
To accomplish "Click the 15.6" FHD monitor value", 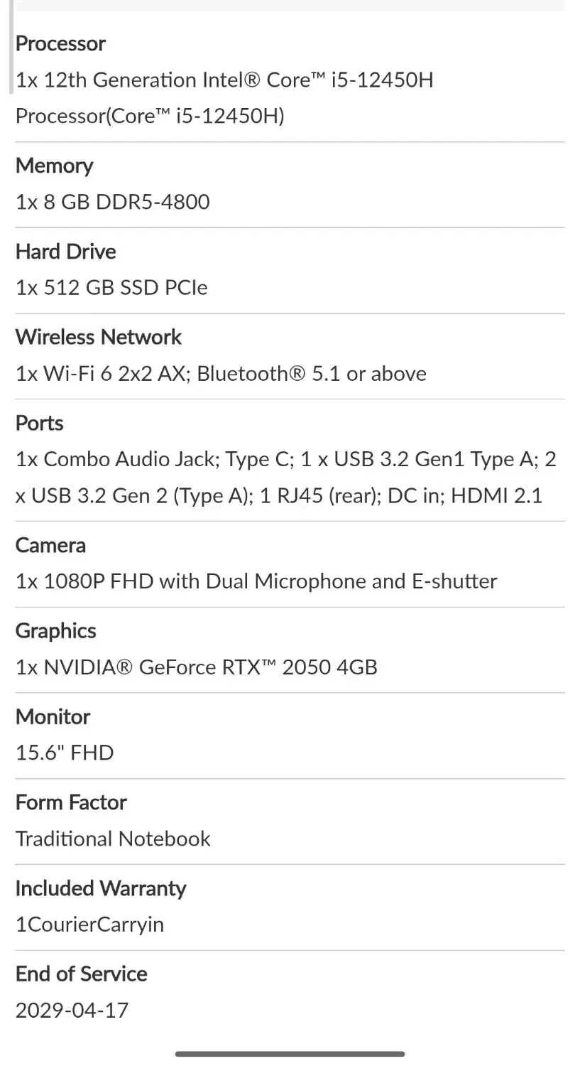I will click(65, 753).
